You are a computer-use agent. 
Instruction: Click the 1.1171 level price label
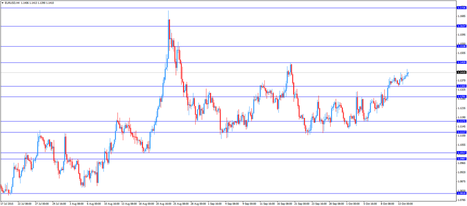(461, 121)
